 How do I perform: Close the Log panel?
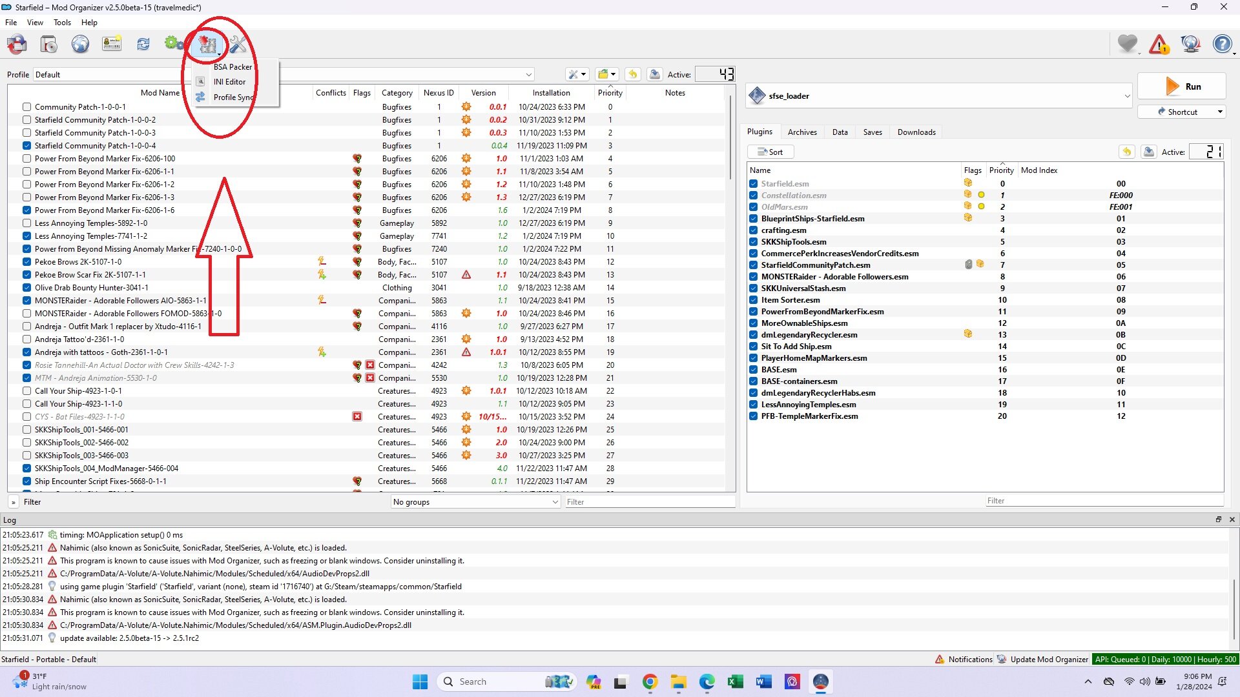point(1232,520)
